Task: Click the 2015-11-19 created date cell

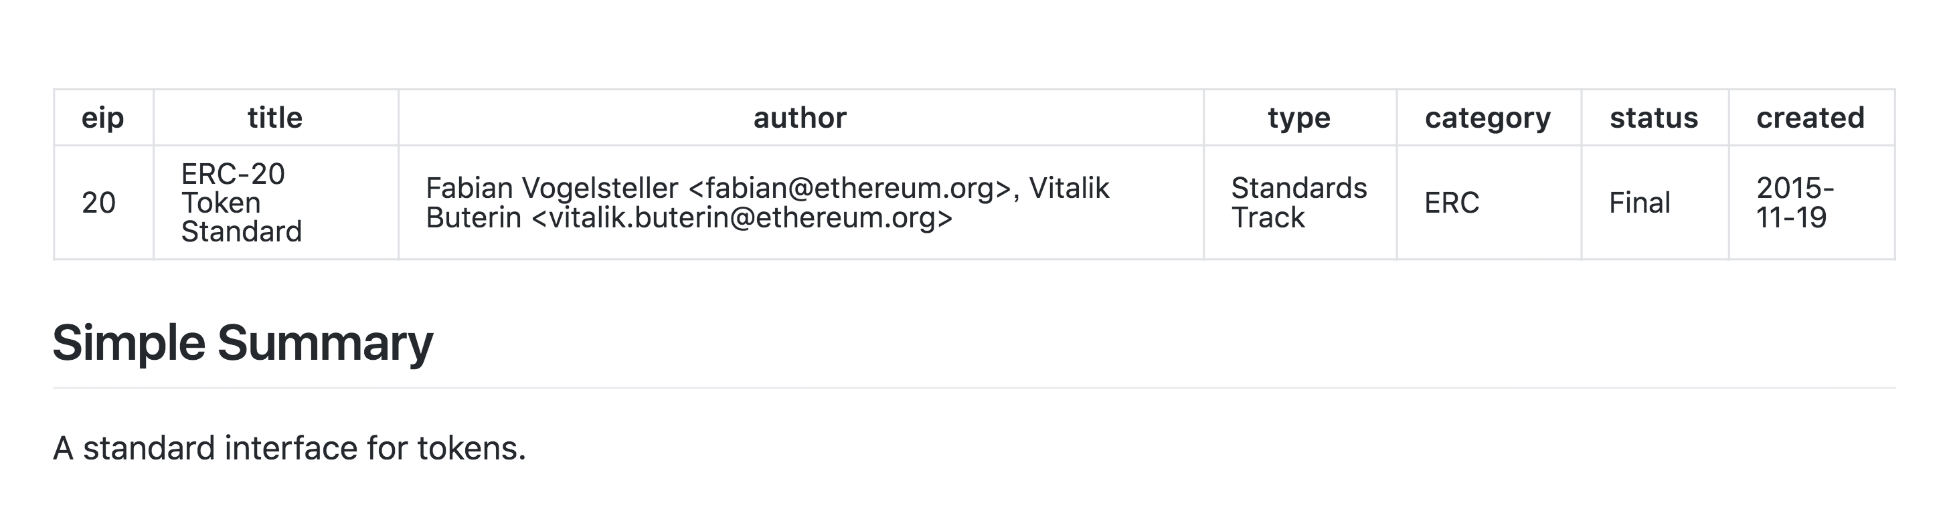Action: click(1794, 203)
